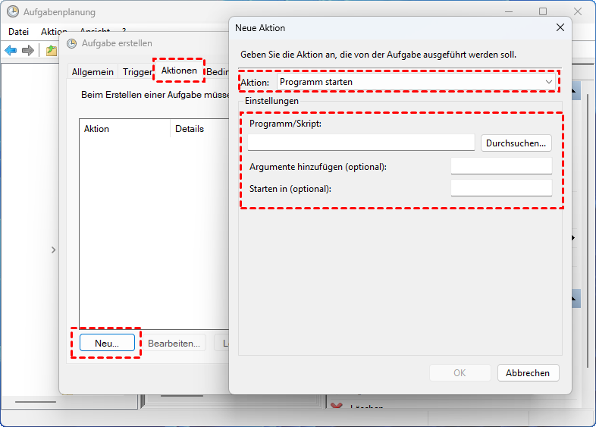
Task: Maximize the Aufgabenplanung main window
Action: (x=543, y=12)
